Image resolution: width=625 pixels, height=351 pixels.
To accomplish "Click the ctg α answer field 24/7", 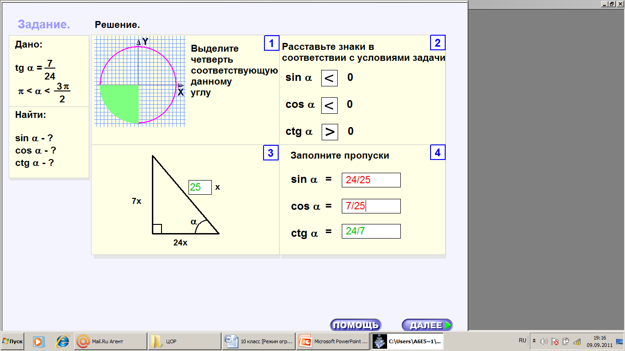I will pyautogui.click(x=371, y=231).
